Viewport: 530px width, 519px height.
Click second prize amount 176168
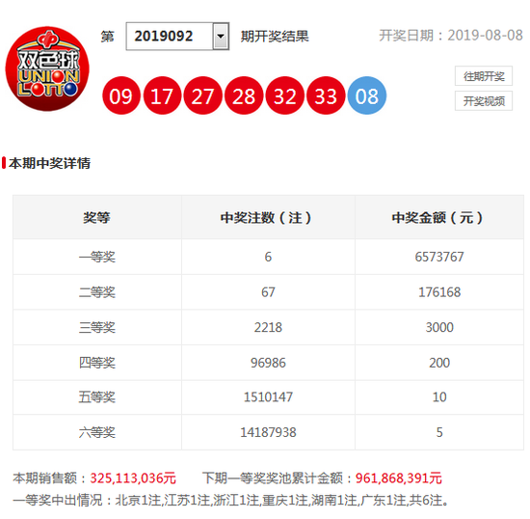[x=439, y=292]
